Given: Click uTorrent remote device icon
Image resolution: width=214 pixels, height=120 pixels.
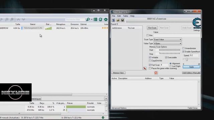Looking at the screenshot, I should [x=101, y=19].
